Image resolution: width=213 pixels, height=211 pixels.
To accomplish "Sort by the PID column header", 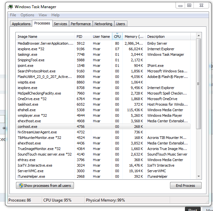I will pyautogui.click(x=83, y=37).
